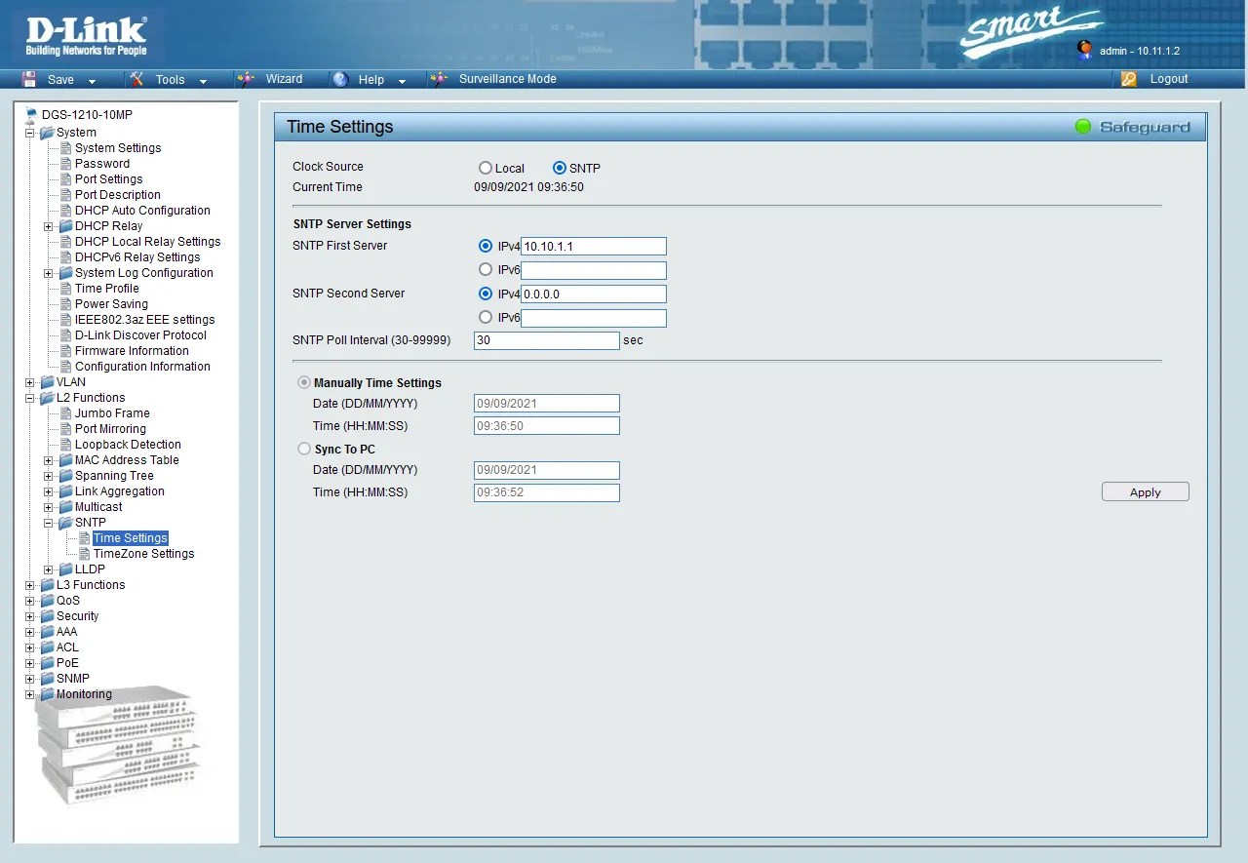Open Port Description page
Image resolution: width=1248 pixels, height=863 pixels.
coord(118,195)
